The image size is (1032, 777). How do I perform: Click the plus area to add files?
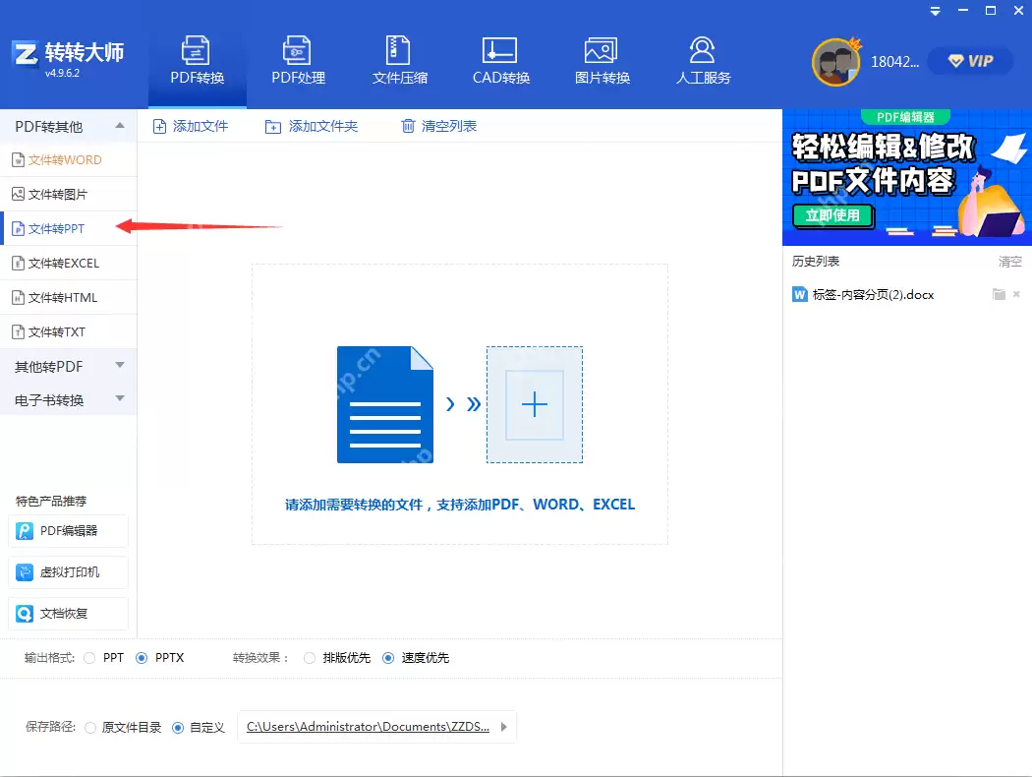click(x=534, y=404)
